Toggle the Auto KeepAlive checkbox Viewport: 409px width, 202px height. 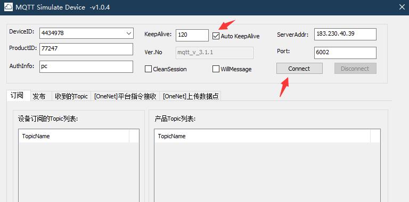pos(216,36)
